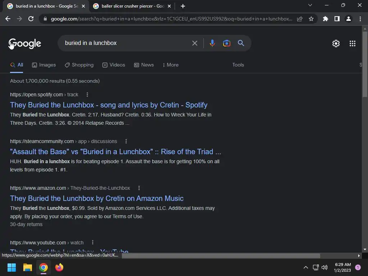Screen dimensions: 368x276
Task: Click the open.spotify.com URL breadcrumb
Action: point(44,95)
